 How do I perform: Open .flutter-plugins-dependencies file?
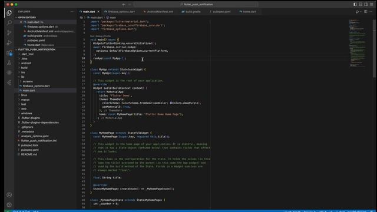[39, 122]
